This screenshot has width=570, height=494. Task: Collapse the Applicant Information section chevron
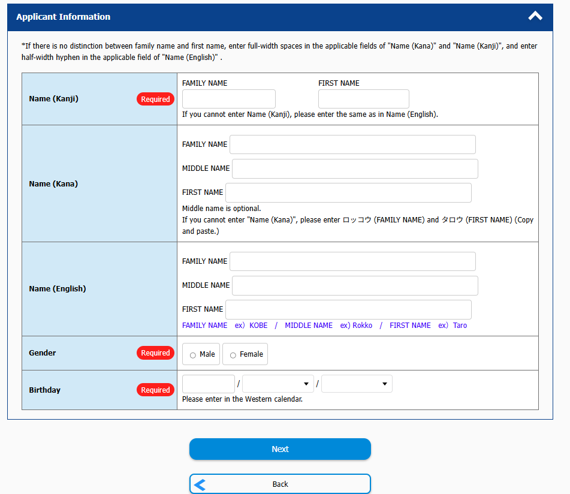tap(535, 17)
